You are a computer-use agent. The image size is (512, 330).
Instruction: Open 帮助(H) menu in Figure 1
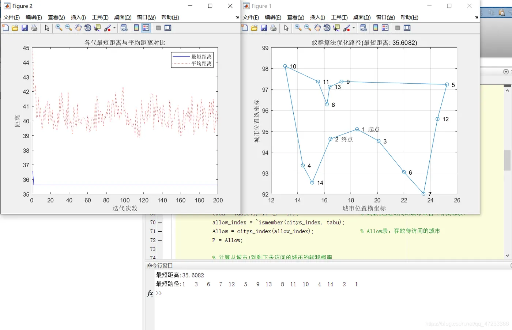tap(409, 17)
